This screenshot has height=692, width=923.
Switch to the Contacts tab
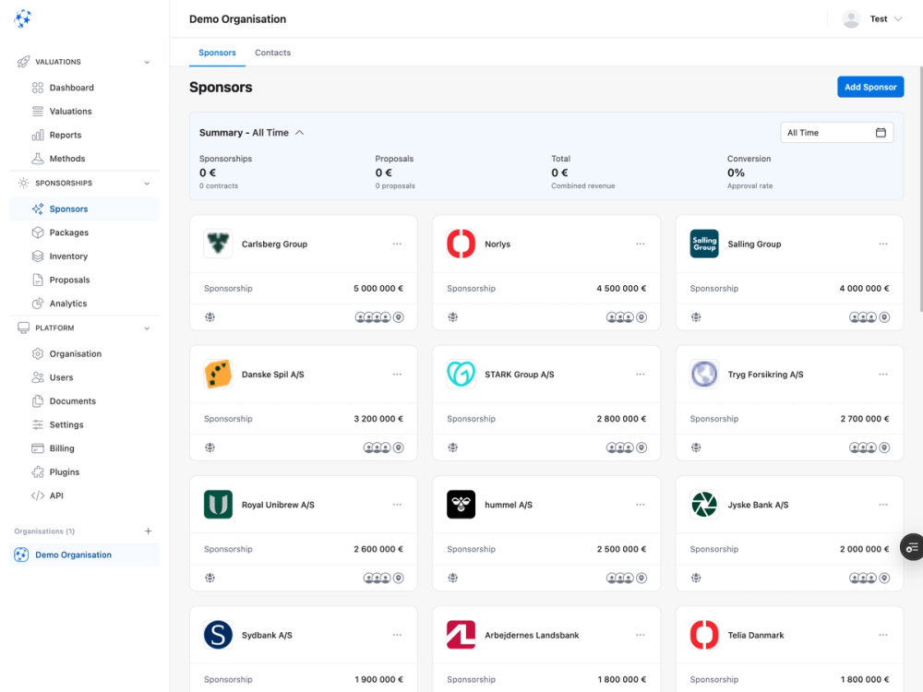click(x=272, y=53)
